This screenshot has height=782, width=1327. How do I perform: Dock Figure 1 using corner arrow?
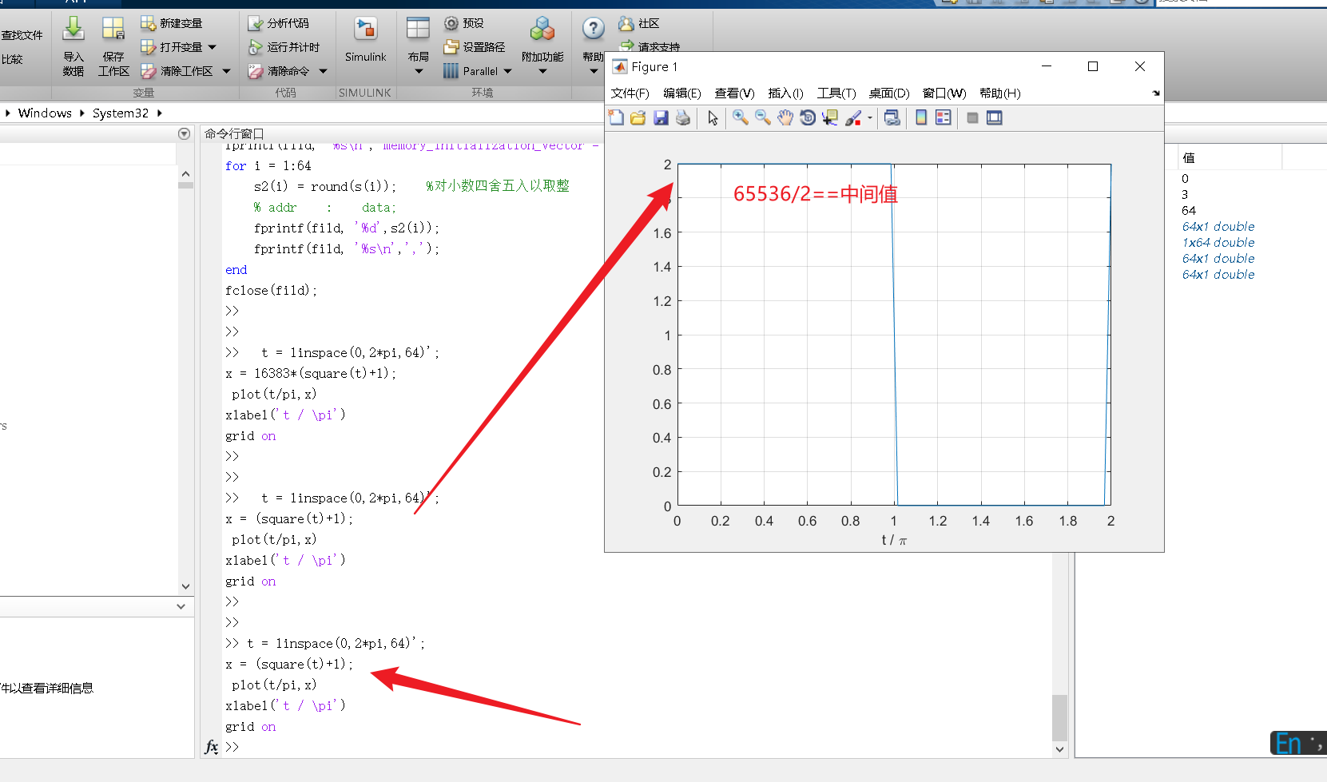coord(1155,93)
